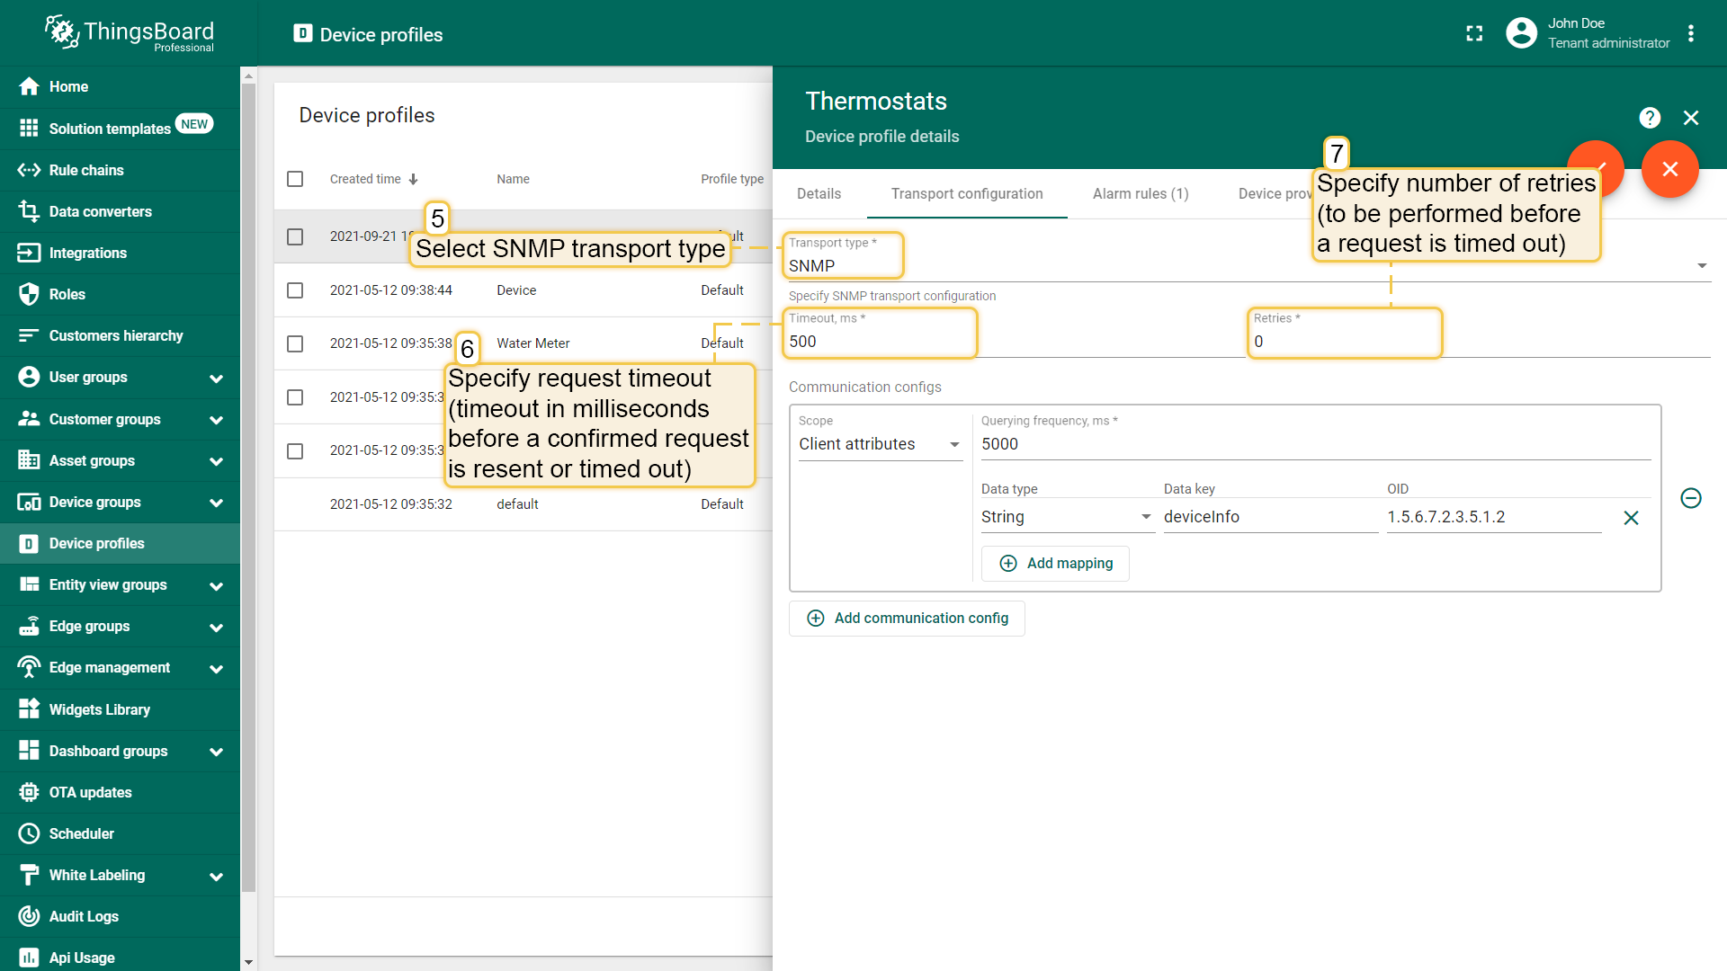Screen dimensions: 1727x971
Task: Tick the checkbox for the Device profile row
Action: pyautogui.click(x=295, y=290)
